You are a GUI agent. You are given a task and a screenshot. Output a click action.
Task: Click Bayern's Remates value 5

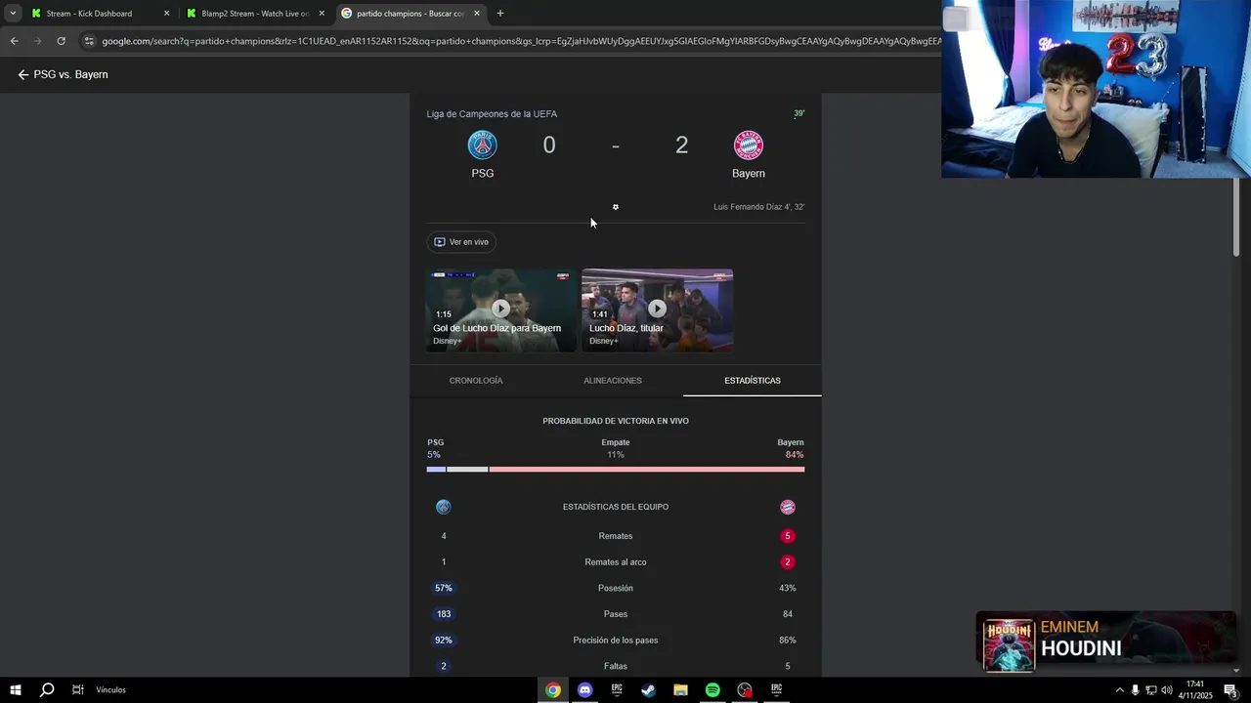pos(788,536)
